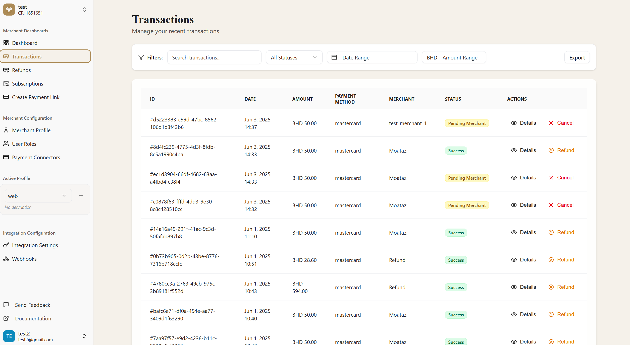This screenshot has height=345, width=630.
Task: Click the calendar icon in Date Range
Action: (334, 57)
